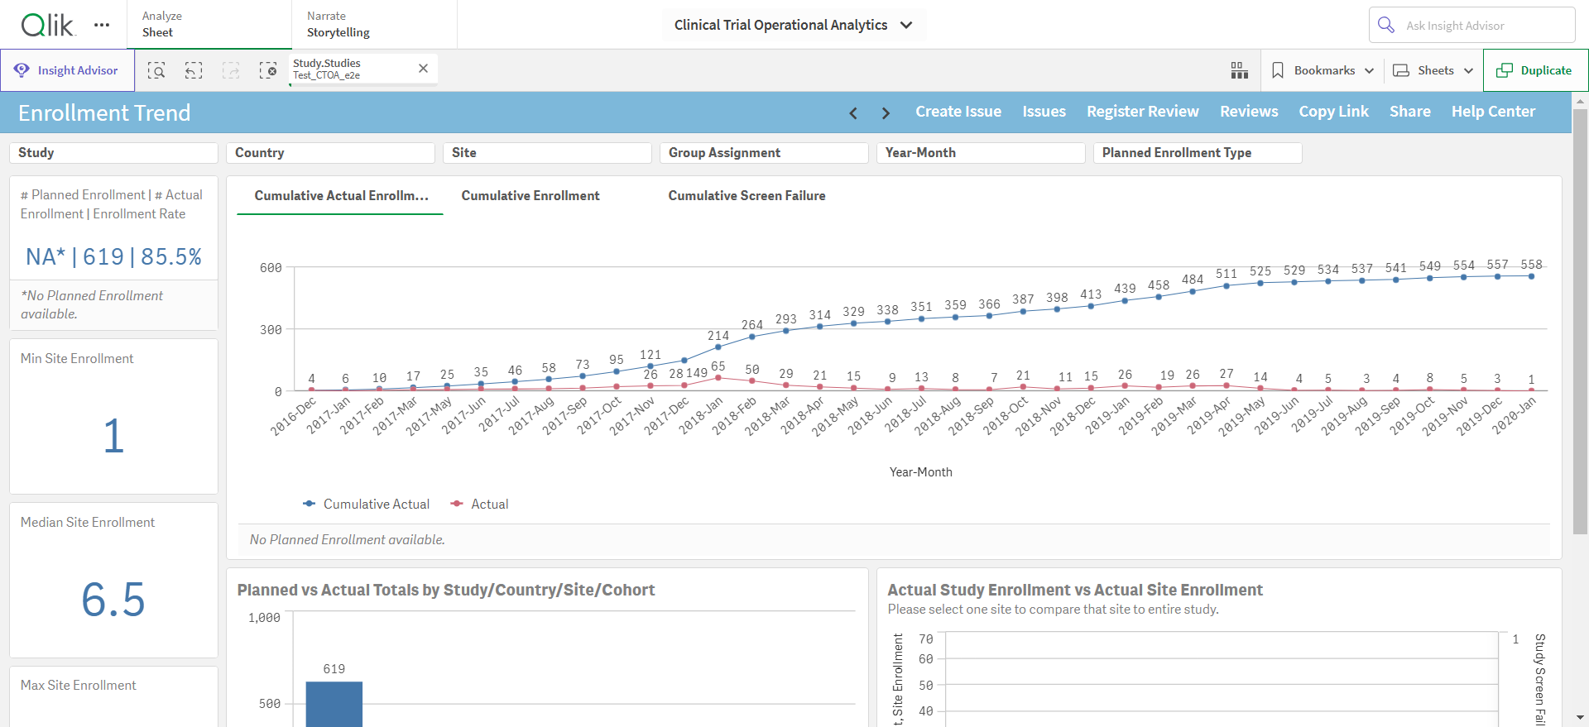Click scrollbar down arrow
Screen dimensions: 1589x727
point(1580,718)
